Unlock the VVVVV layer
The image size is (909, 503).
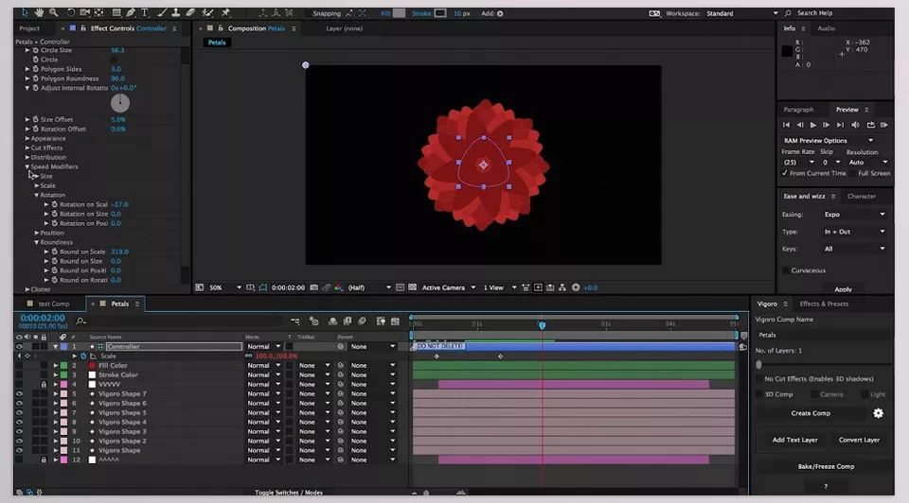tap(44, 384)
